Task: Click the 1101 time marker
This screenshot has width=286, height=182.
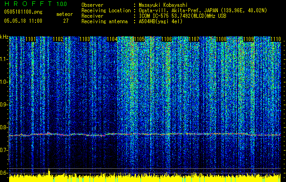Action: coord(31,40)
